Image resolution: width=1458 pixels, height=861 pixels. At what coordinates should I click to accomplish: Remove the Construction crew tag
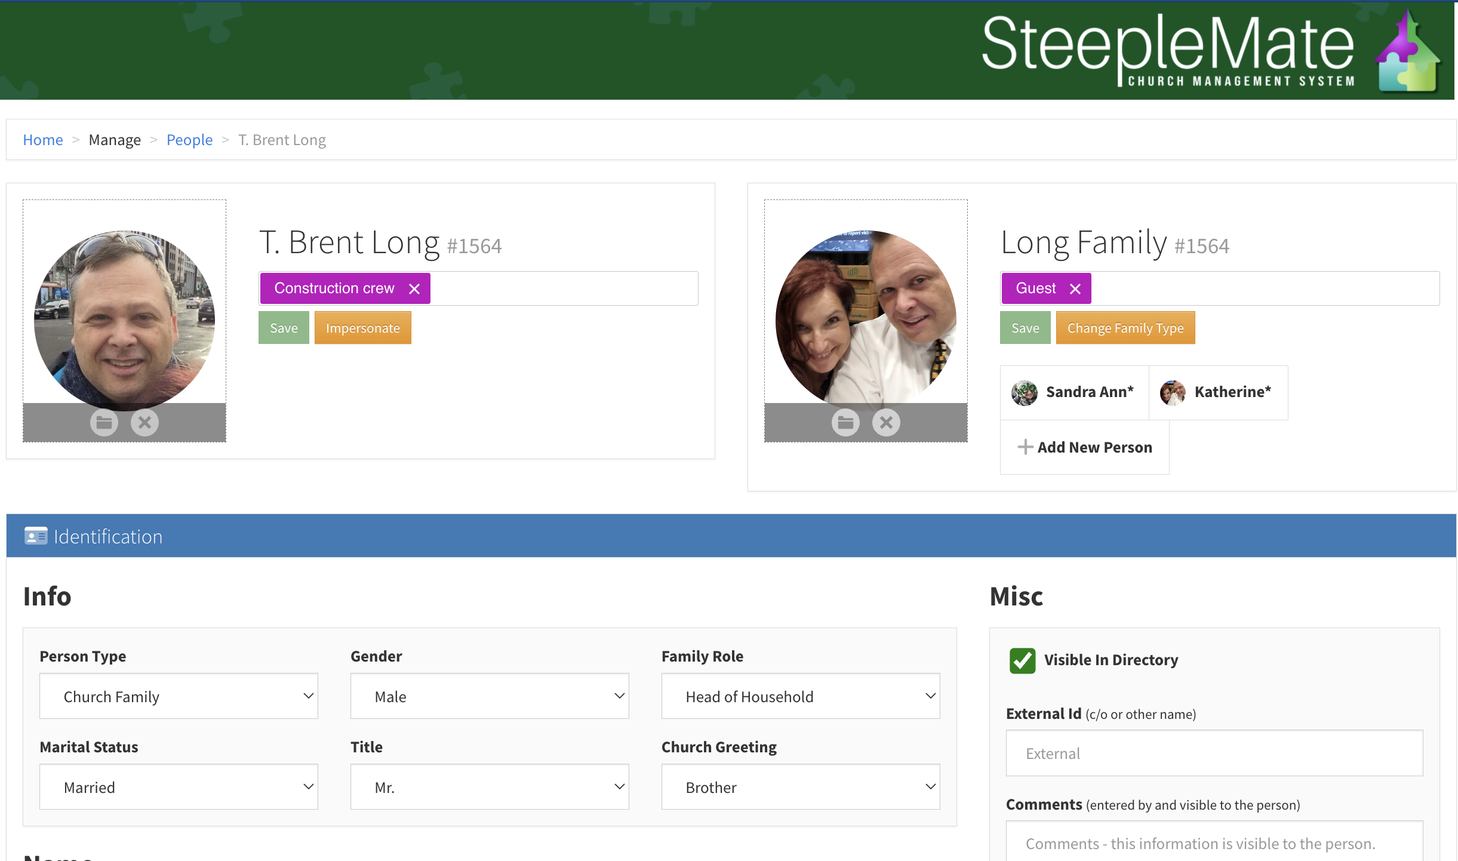tap(414, 289)
